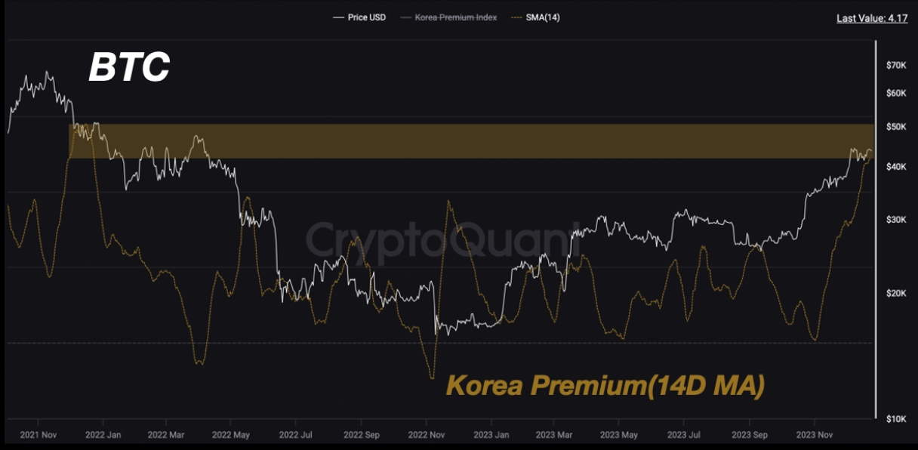918x450 pixels.
Task: Click the $50K price axis label
Action: (x=895, y=127)
